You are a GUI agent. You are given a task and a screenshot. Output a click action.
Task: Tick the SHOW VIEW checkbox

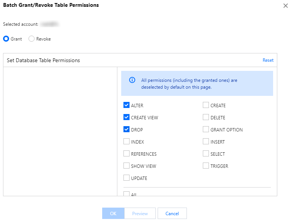[126, 166]
